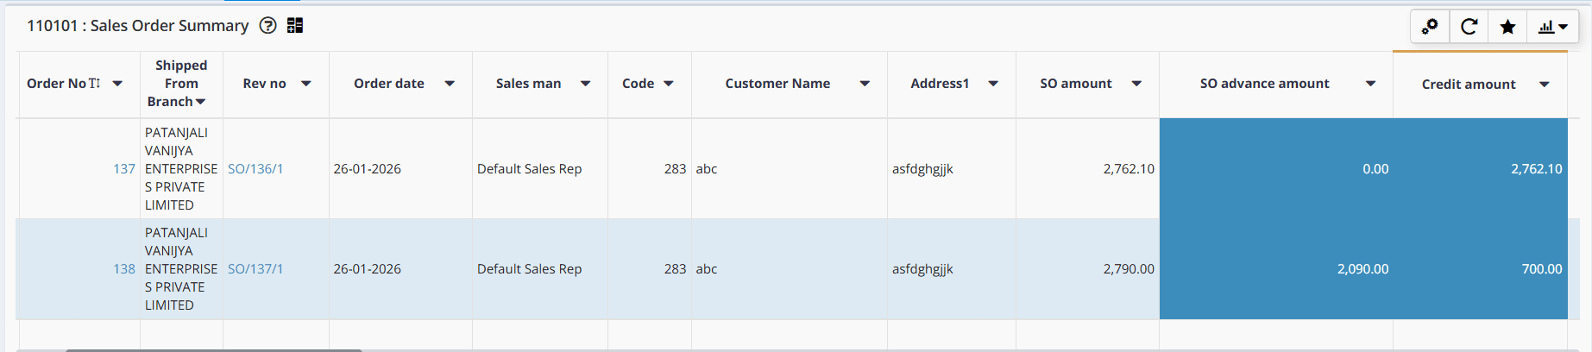The width and height of the screenshot is (1592, 352).
Task: Open the chart options dropdown icon
Action: 1552,27
